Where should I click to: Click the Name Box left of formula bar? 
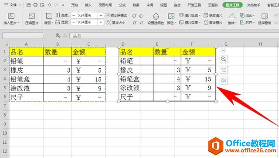(x=23, y=36)
